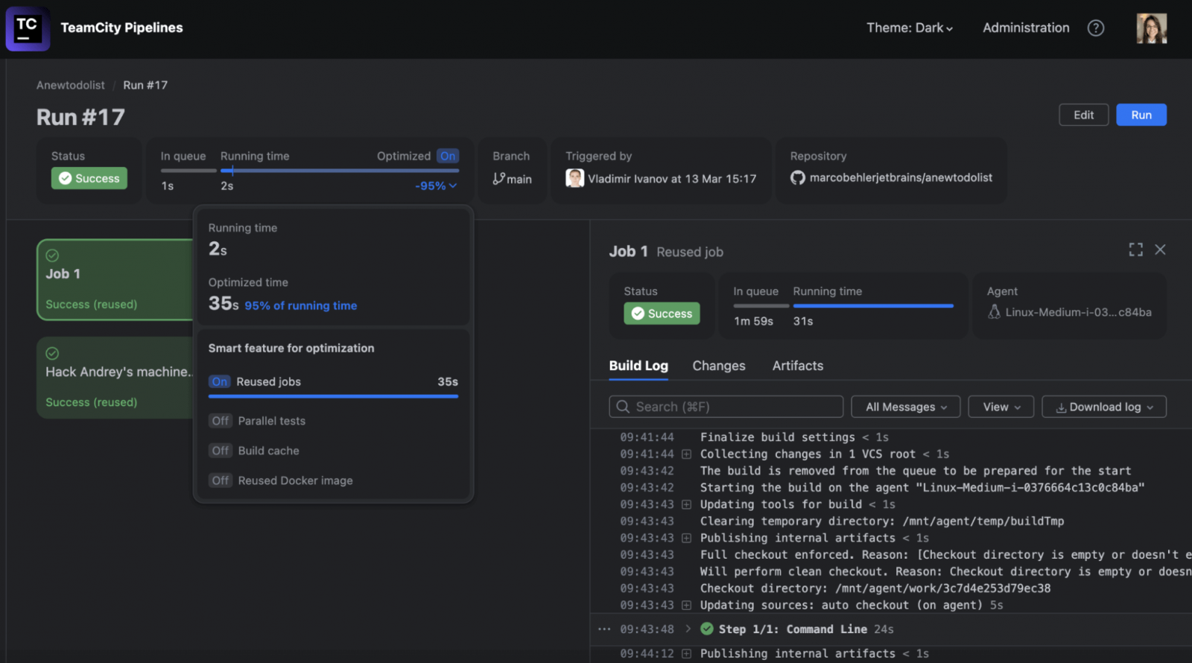Click the main branch link
Image resolution: width=1192 pixels, height=663 pixels.
click(x=519, y=180)
